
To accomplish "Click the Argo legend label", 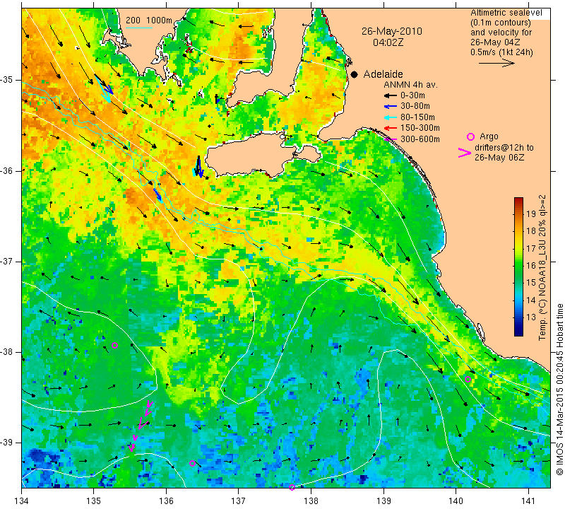I will coord(489,136).
